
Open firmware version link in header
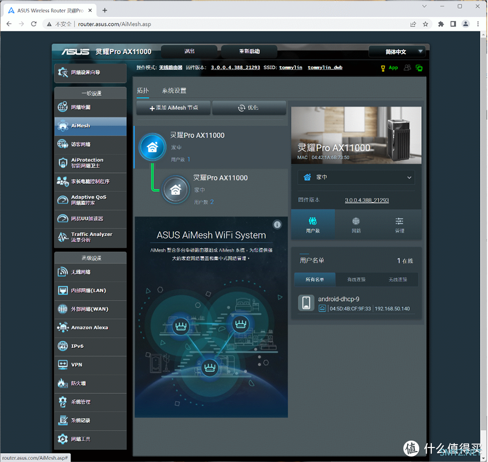[235, 68]
